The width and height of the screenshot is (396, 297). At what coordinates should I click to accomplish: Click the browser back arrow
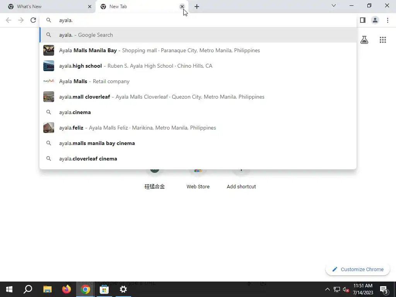[x=9, y=20]
